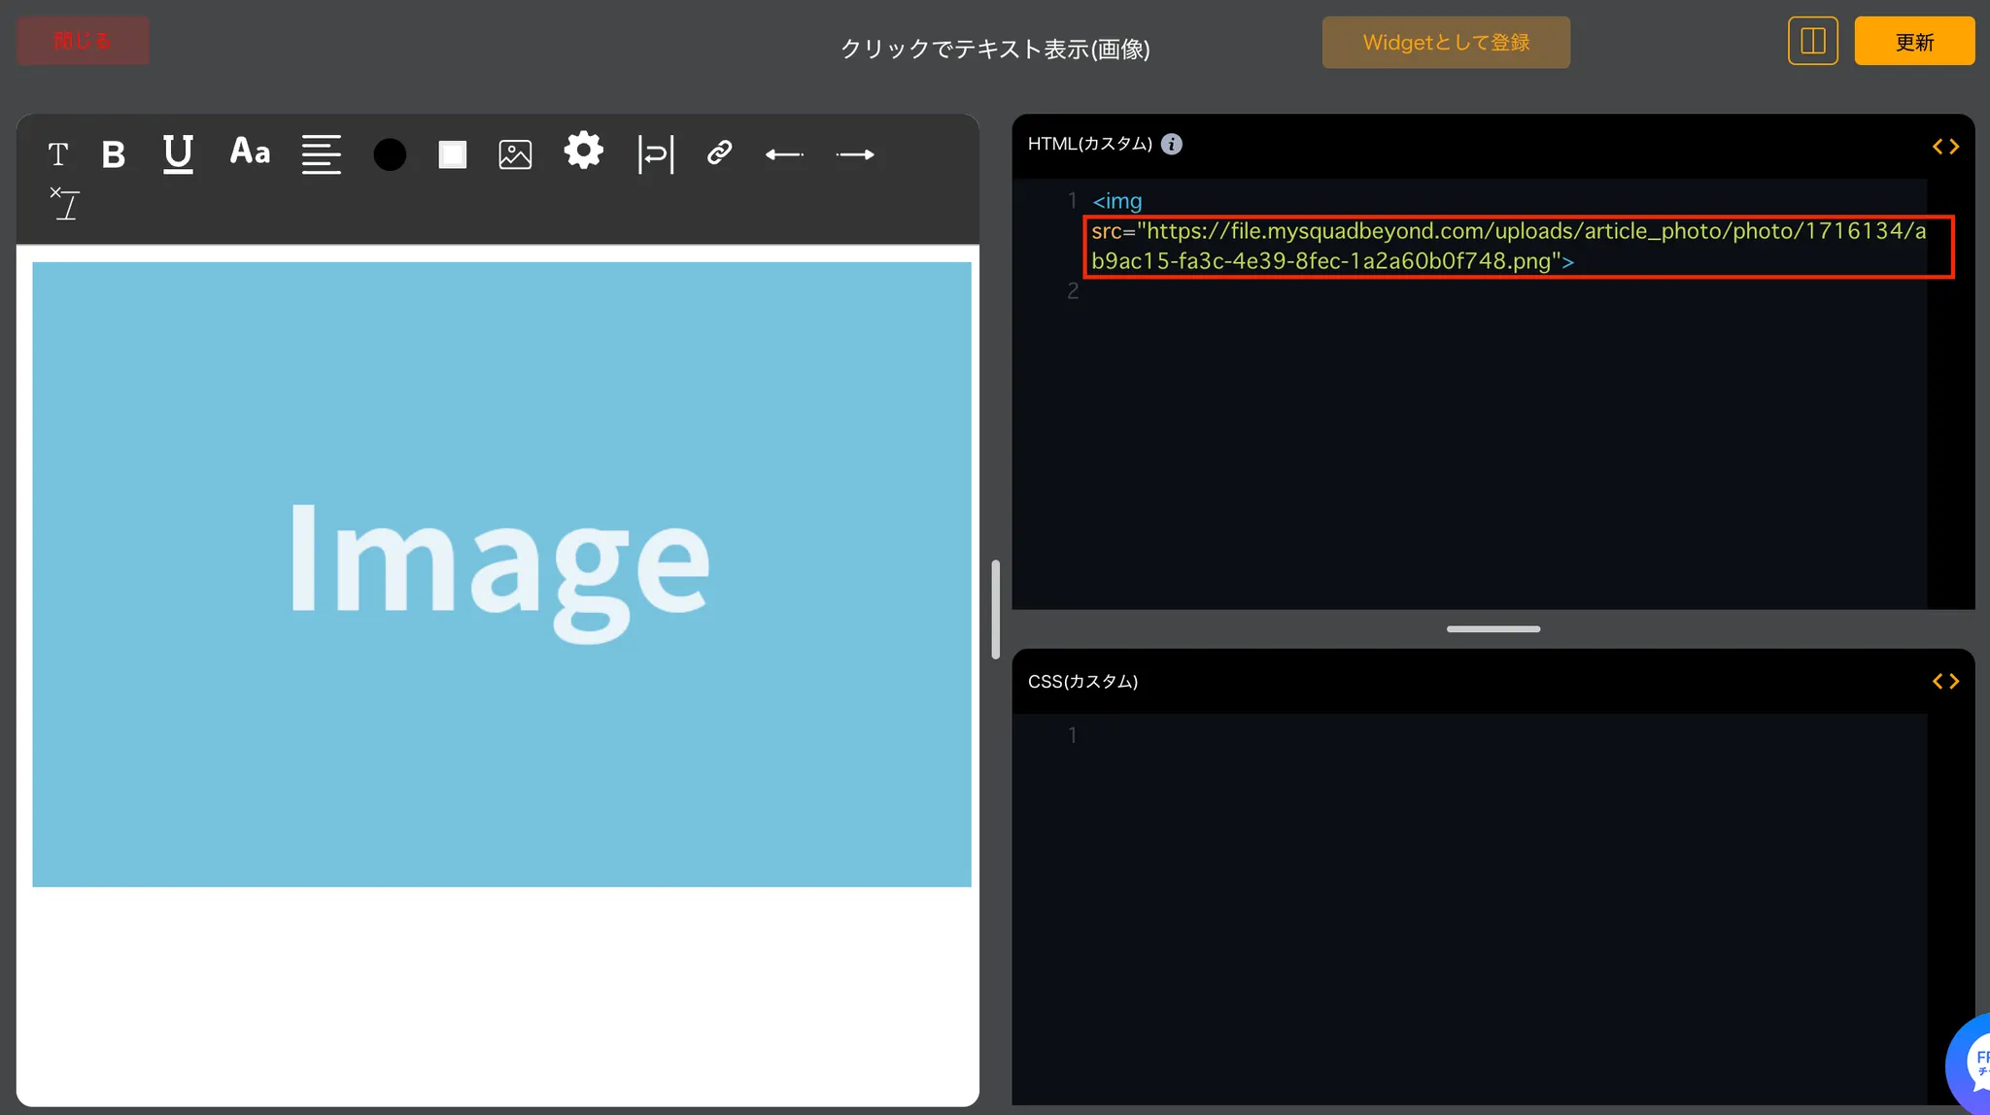Toggle underline formatting
The width and height of the screenshot is (1990, 1115).
(x=178, y=153)
